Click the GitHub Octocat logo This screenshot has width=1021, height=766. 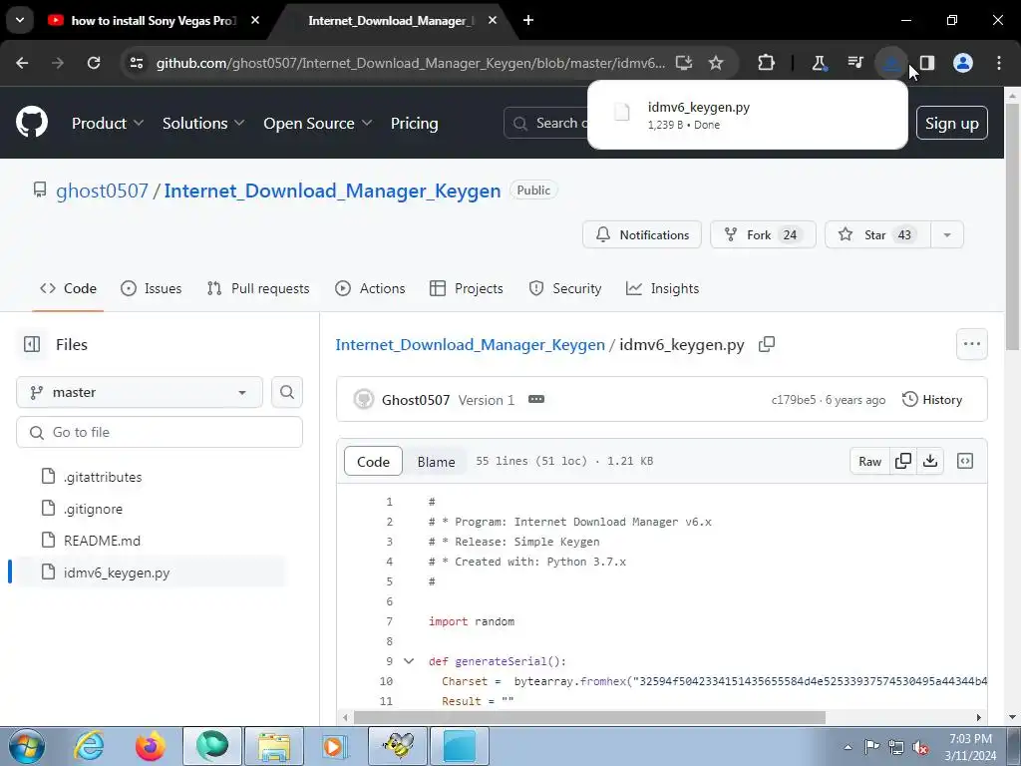[x=32, y=122]
